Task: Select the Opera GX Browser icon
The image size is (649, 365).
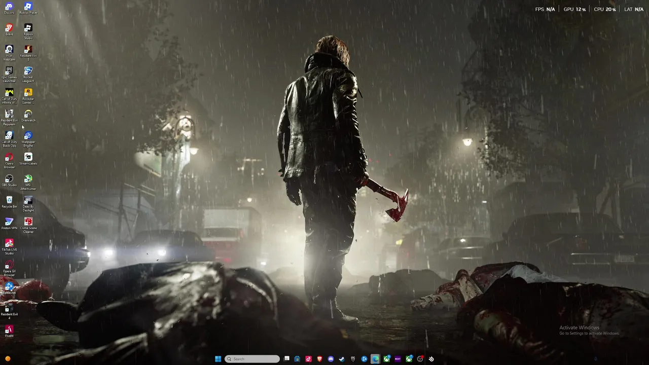Action: point(9,269)
